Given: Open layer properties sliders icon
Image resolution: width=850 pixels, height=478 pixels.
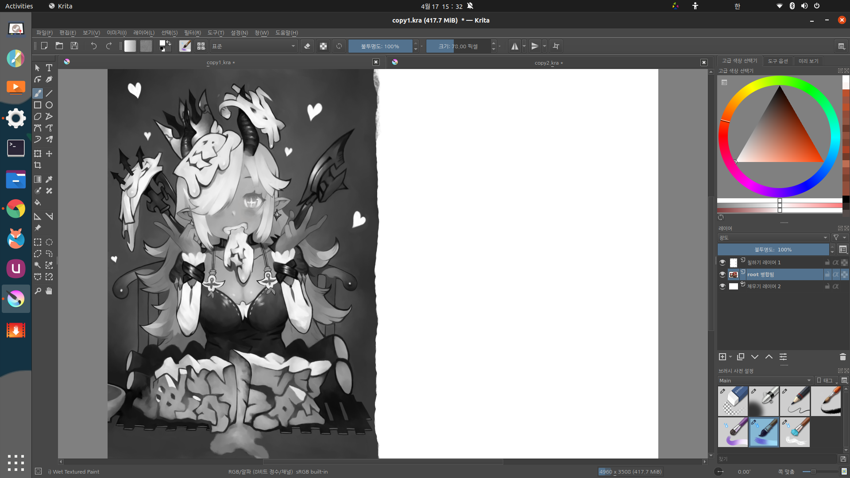Looking at the screenshot, I should tap(783, 357).
